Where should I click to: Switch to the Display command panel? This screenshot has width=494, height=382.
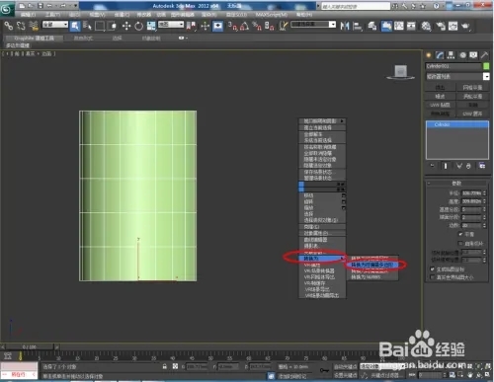point(473,55)
